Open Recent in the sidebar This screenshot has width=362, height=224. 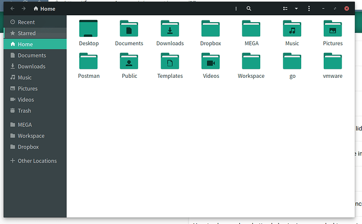pos(35,22)
